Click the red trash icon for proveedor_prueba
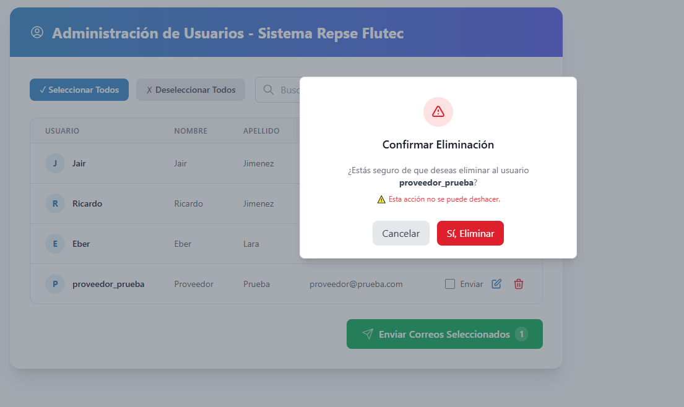 (x=518, y=284)
